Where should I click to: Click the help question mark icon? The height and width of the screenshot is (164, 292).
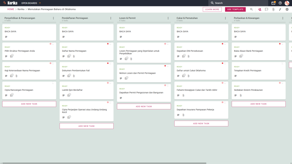pos(280,3)
